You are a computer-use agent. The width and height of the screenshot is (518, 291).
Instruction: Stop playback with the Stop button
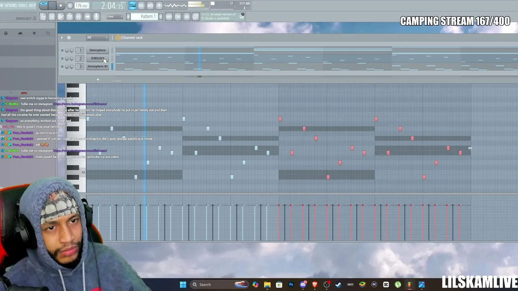[61, 5]
